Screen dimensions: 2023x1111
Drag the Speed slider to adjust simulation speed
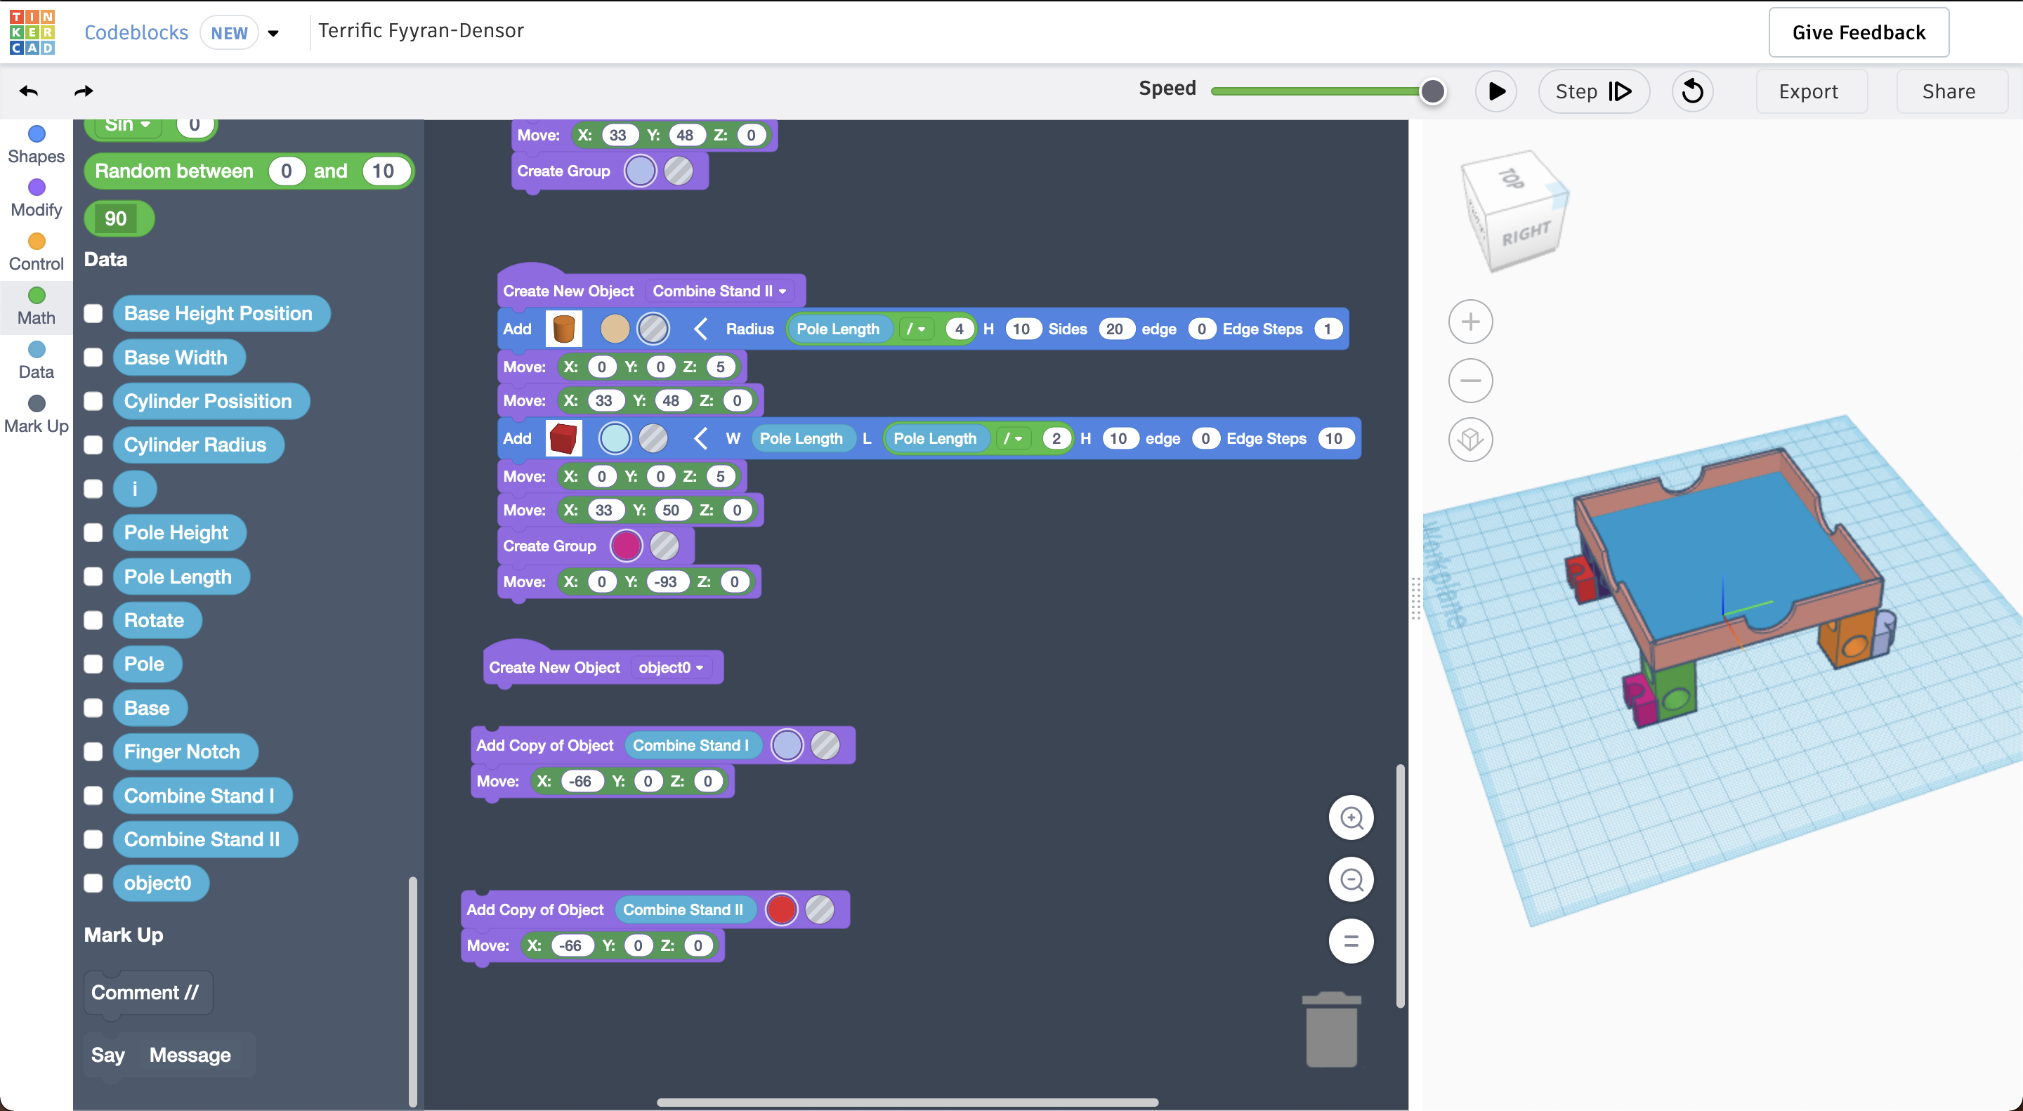click(1434, 91)
